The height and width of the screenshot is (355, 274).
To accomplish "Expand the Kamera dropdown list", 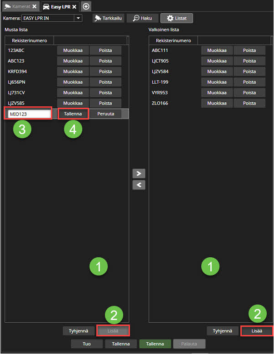I will pos(78,18).
